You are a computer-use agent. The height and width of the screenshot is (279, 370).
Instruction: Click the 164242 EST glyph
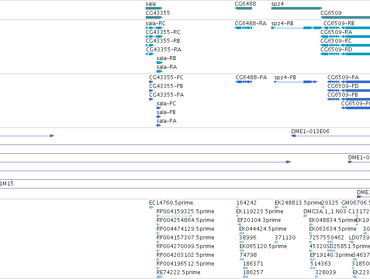coord(237,208)
